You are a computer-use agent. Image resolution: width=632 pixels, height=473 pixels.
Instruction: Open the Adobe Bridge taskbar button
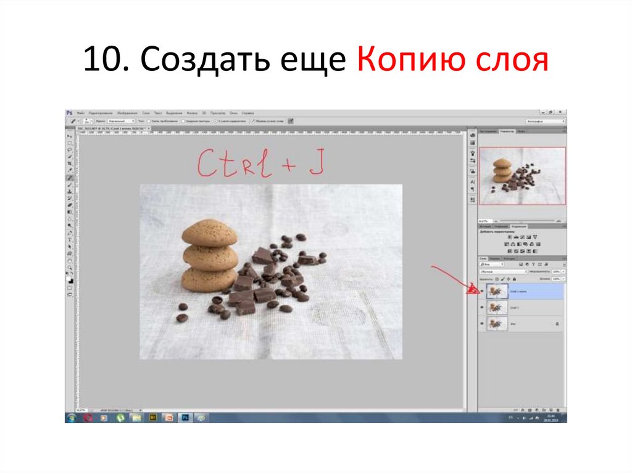(x=153, y=417)
